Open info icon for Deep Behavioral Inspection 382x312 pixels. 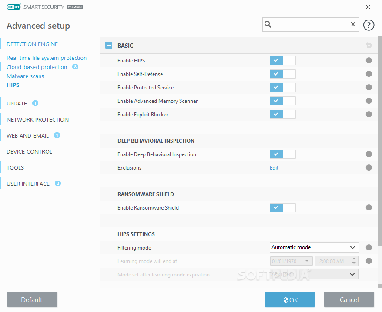pyautogui.click(x=369, y=154)
